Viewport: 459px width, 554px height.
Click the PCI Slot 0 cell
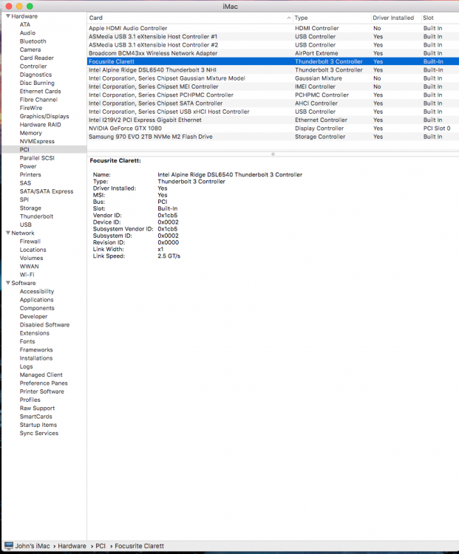437,129
